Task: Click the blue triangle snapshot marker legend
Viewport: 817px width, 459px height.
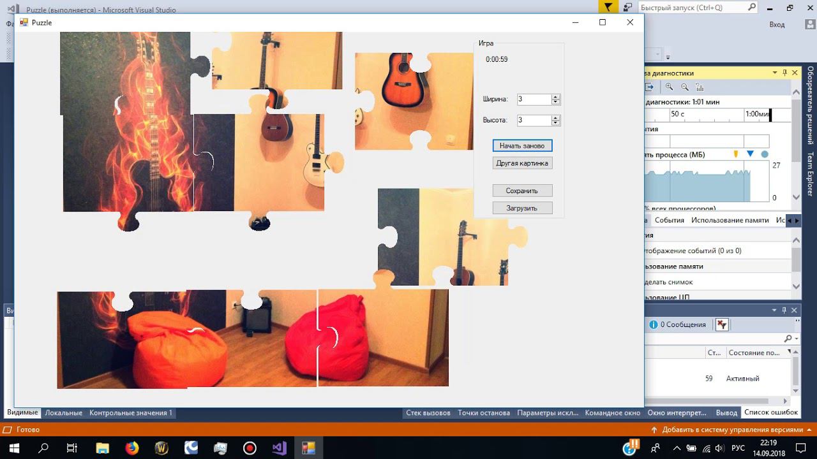Action: click(x=750, y=154)
